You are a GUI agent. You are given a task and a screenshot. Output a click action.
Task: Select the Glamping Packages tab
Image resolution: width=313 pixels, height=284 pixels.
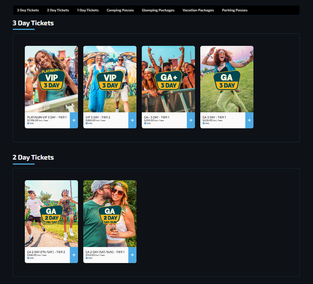(x=158, y=10)
